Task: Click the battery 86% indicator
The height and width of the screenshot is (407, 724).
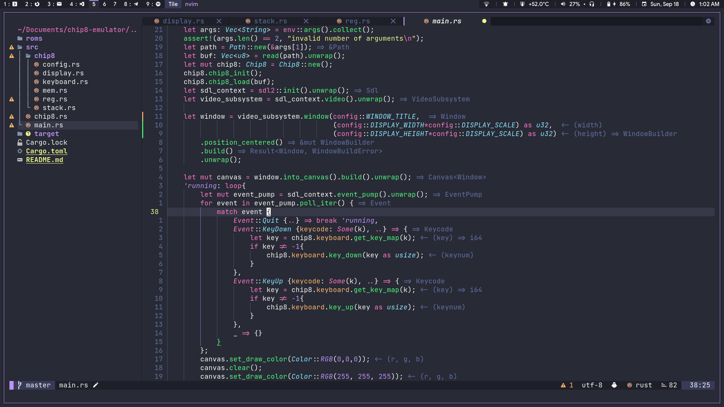Action: [x=619, y=4]
